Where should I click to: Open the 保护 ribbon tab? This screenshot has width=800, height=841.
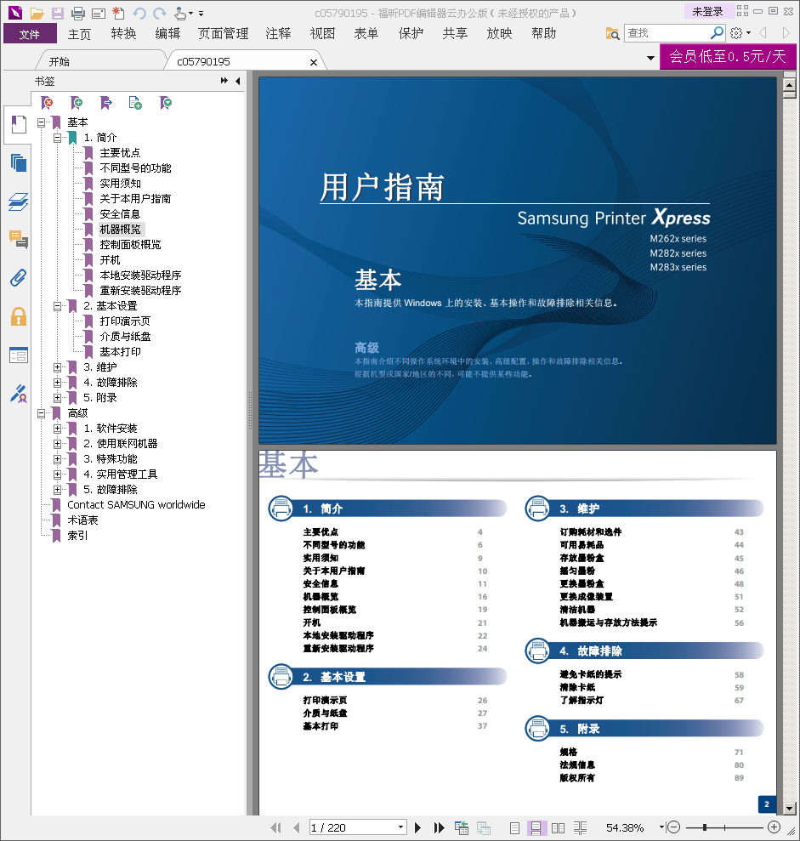(411, 34)
